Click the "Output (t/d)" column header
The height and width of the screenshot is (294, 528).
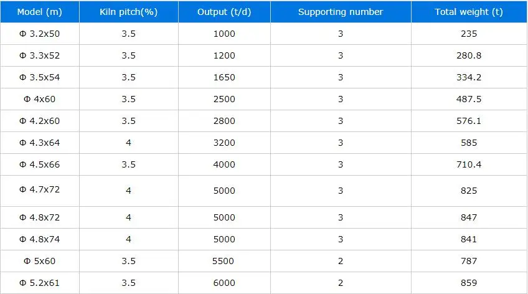(x=224, y=12)
